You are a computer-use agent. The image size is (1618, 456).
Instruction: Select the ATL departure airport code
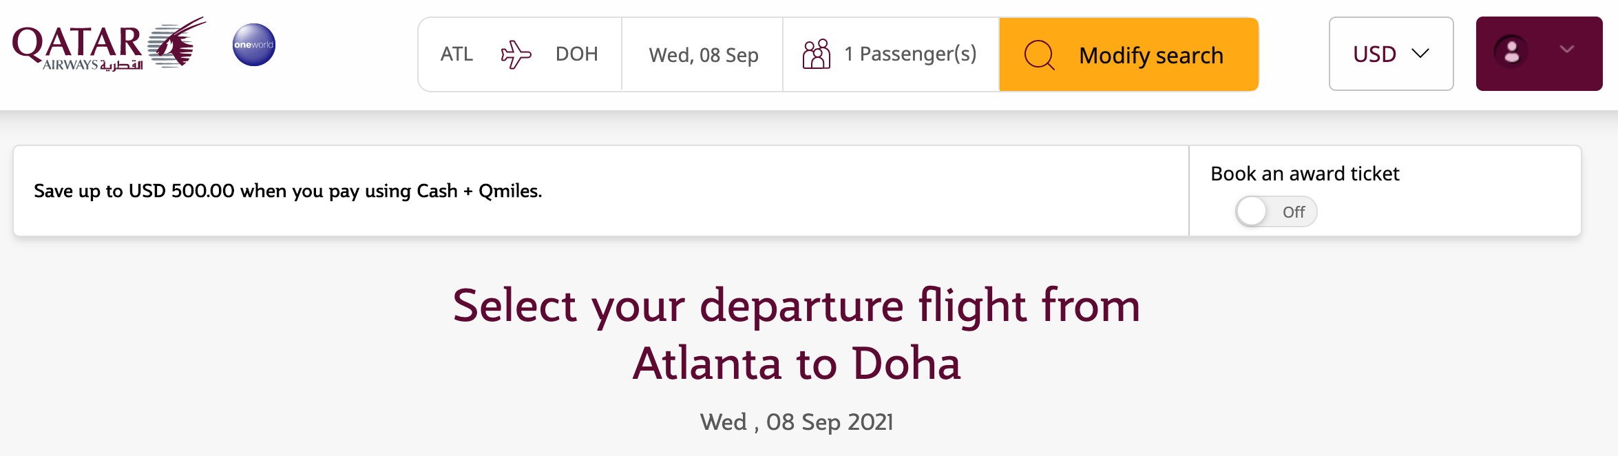(x=457, y=54)
